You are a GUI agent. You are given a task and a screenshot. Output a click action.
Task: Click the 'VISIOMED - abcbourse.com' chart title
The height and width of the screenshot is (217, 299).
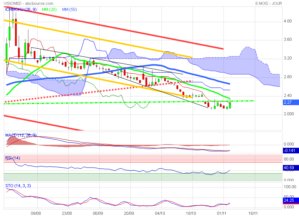point(28,3)
